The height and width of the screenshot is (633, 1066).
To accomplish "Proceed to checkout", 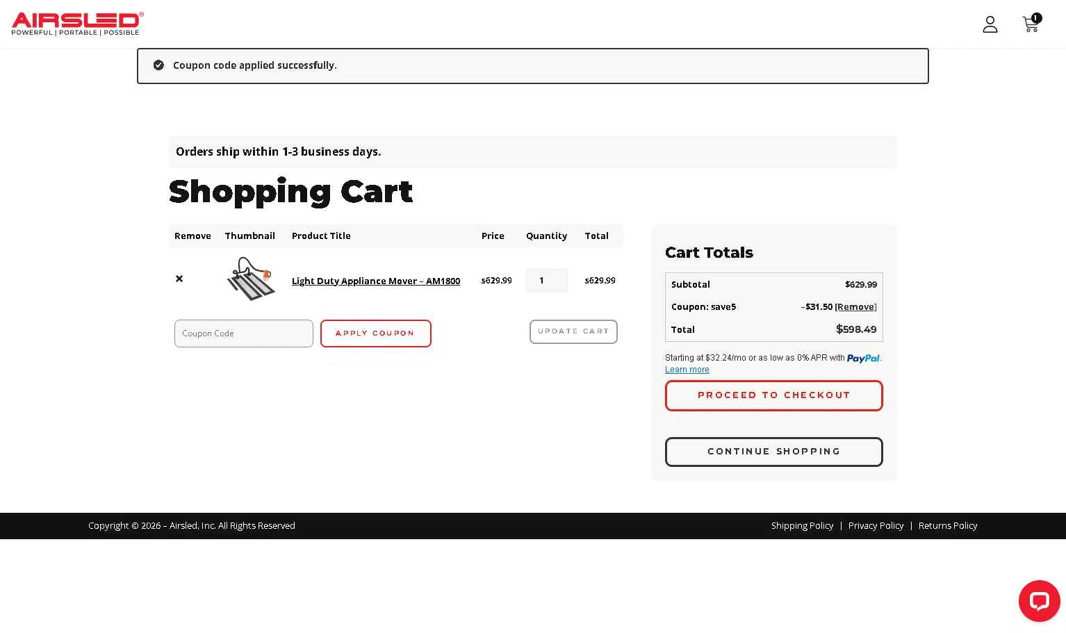I will pos(774,395).
